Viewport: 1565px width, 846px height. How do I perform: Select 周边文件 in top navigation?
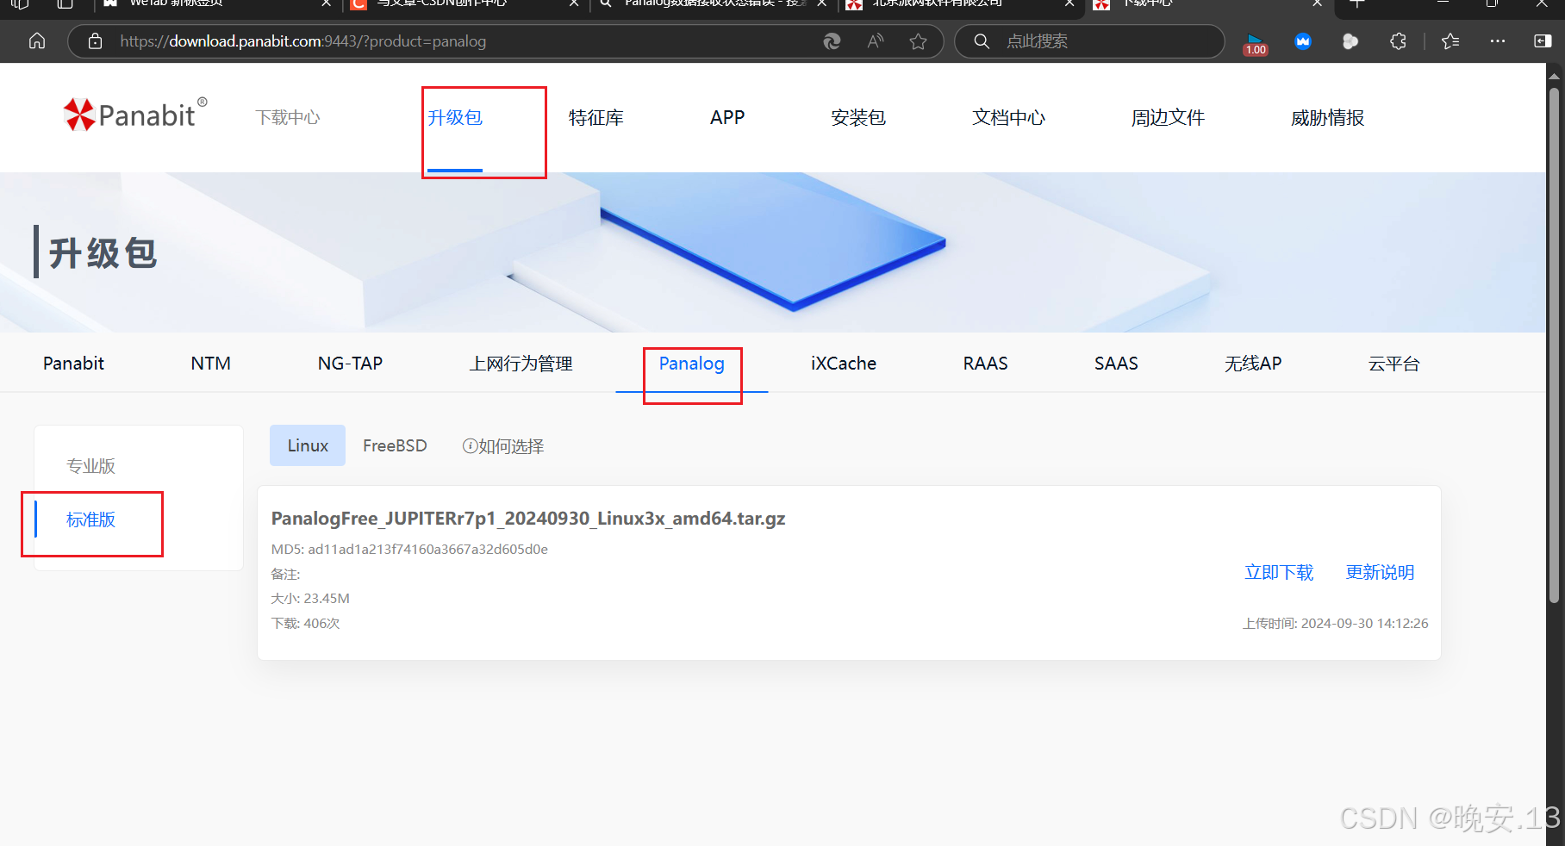pos(1168,117)
